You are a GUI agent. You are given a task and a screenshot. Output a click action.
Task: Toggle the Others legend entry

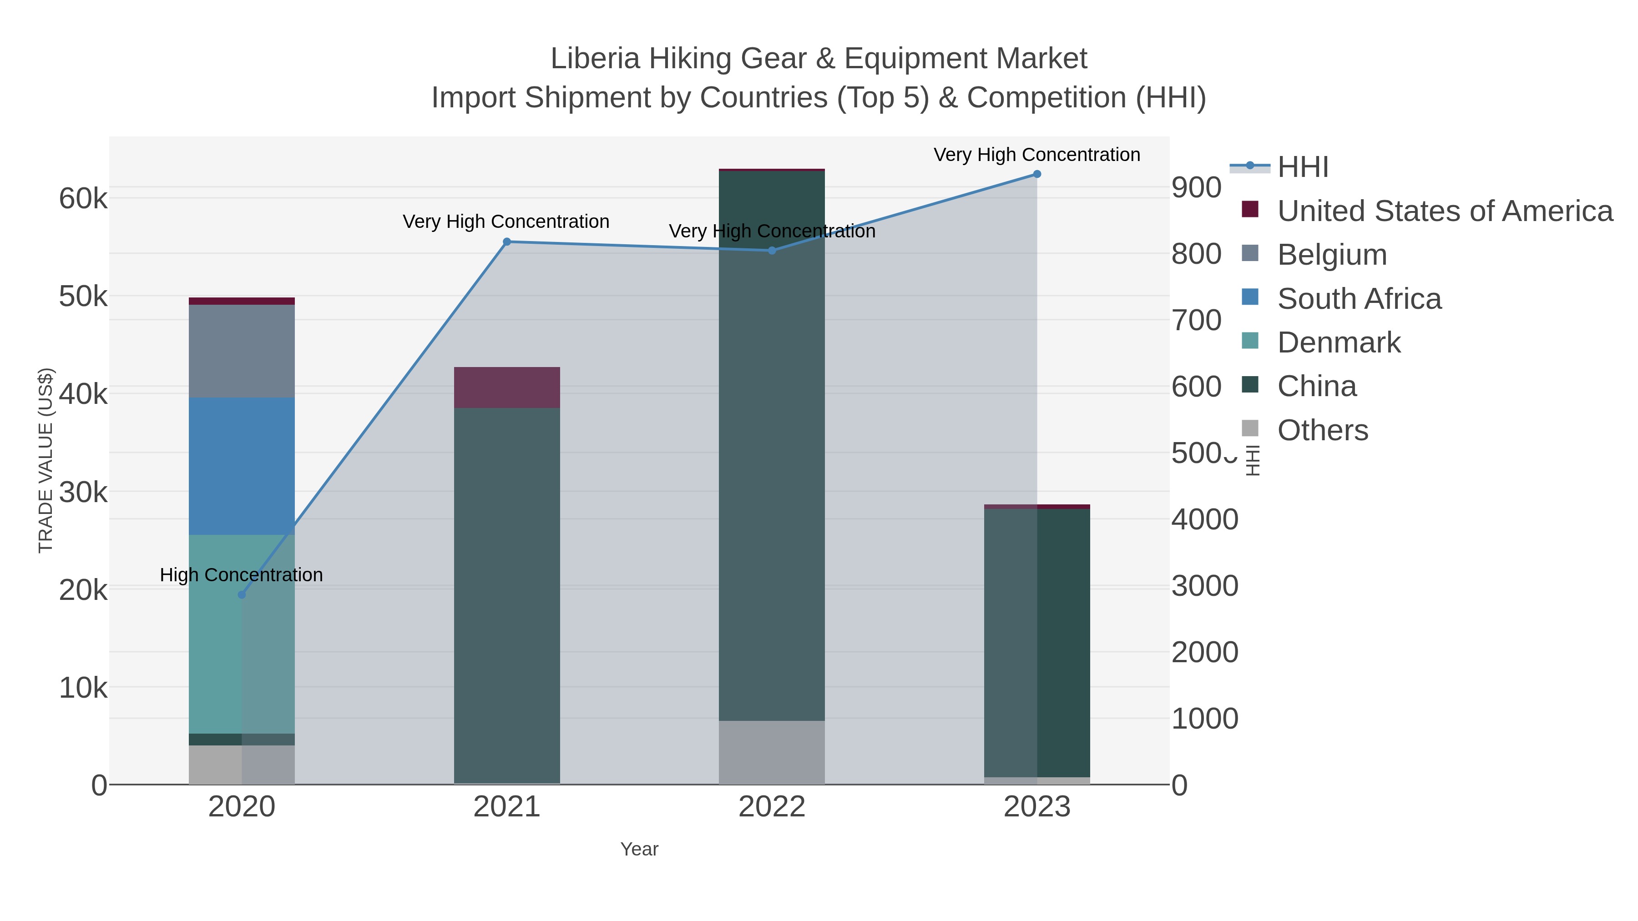pyautogui.click(x=1305, y=430)
